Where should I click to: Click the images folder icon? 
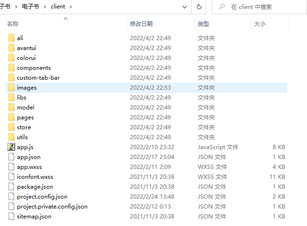11,87
